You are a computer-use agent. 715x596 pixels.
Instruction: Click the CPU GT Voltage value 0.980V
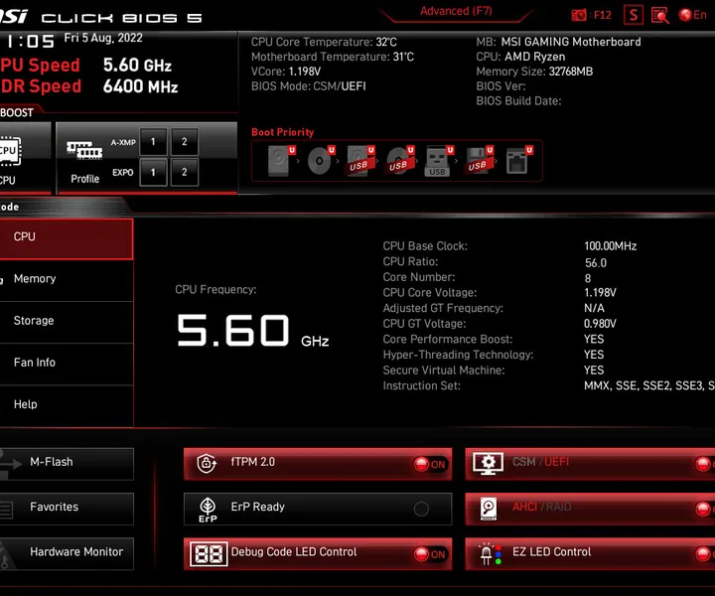(600, 324)
